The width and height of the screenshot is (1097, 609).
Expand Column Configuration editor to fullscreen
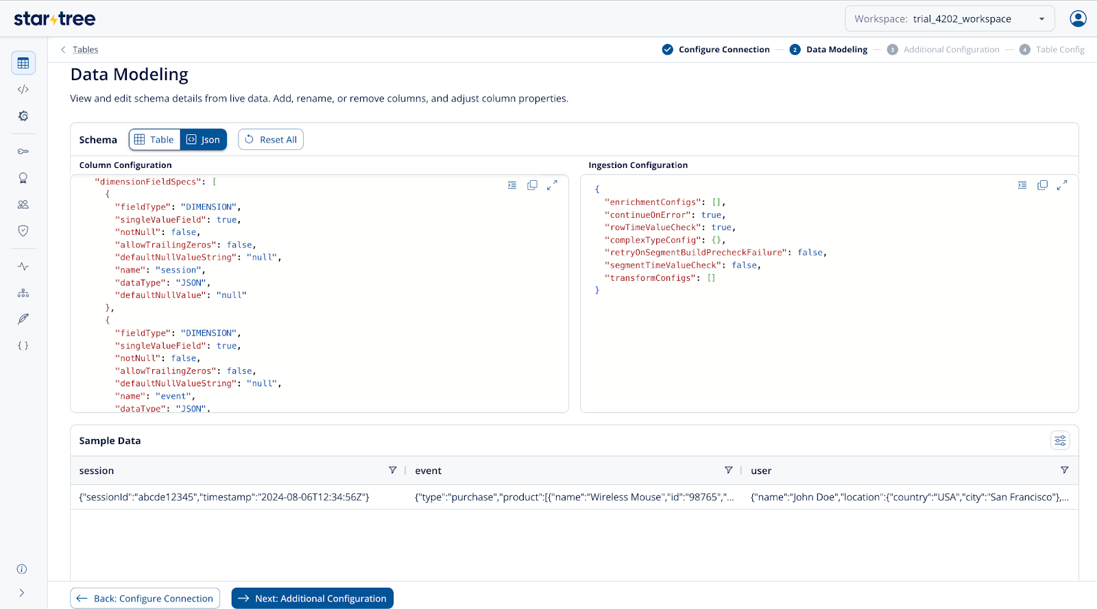click(552, 186)
